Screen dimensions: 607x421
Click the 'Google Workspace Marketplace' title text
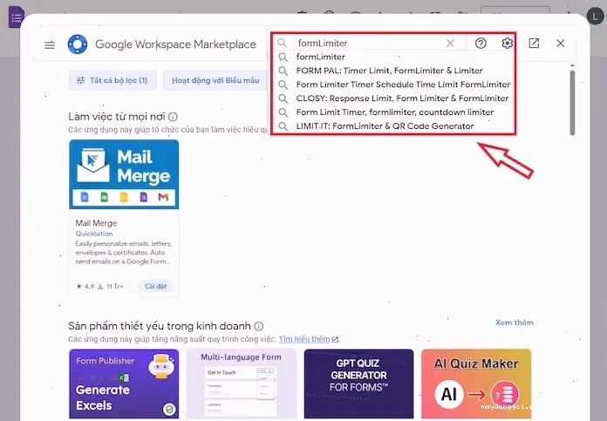[175, 44]
